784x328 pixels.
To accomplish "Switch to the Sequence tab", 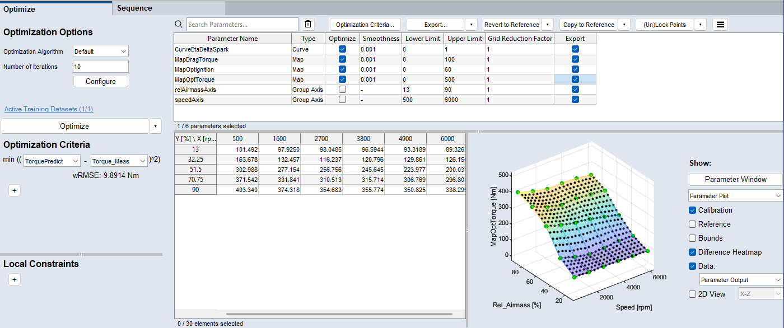I will pos(134,8).
